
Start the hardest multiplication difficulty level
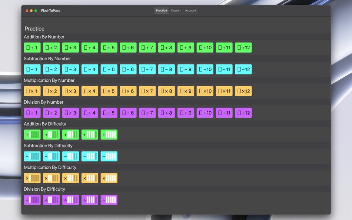coord(109,178)
